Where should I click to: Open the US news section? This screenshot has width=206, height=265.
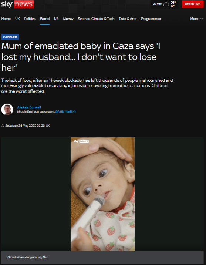click(x=56, y=19)
